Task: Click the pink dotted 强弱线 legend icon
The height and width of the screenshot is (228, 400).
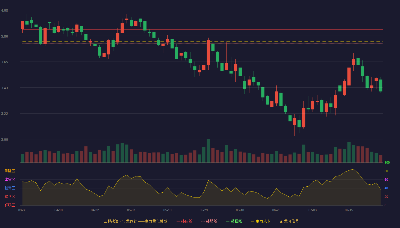Action: (203, 221)
